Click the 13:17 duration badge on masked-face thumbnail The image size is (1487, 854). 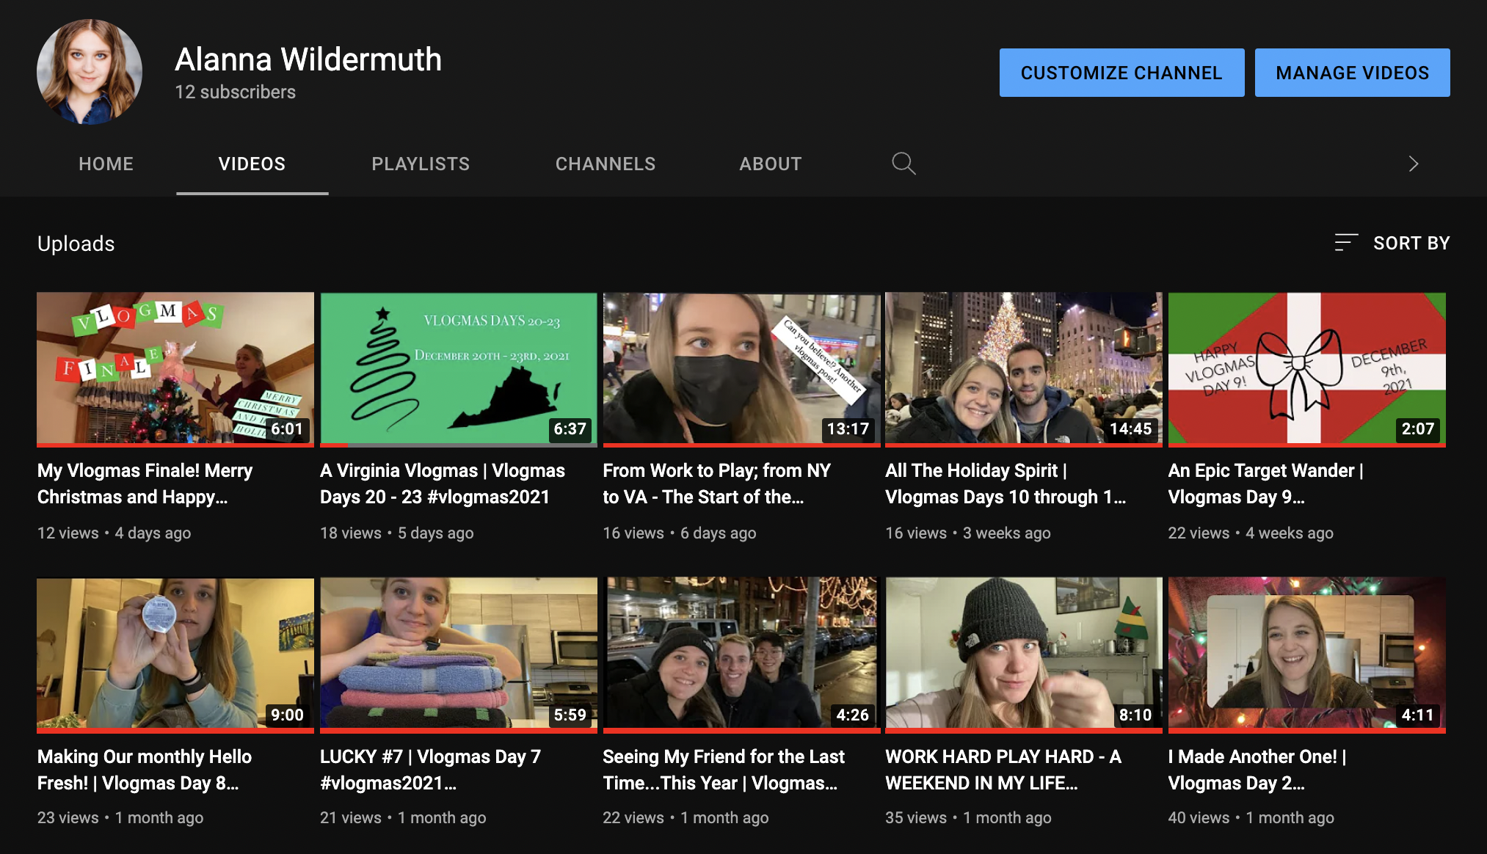tap(848, 429)
